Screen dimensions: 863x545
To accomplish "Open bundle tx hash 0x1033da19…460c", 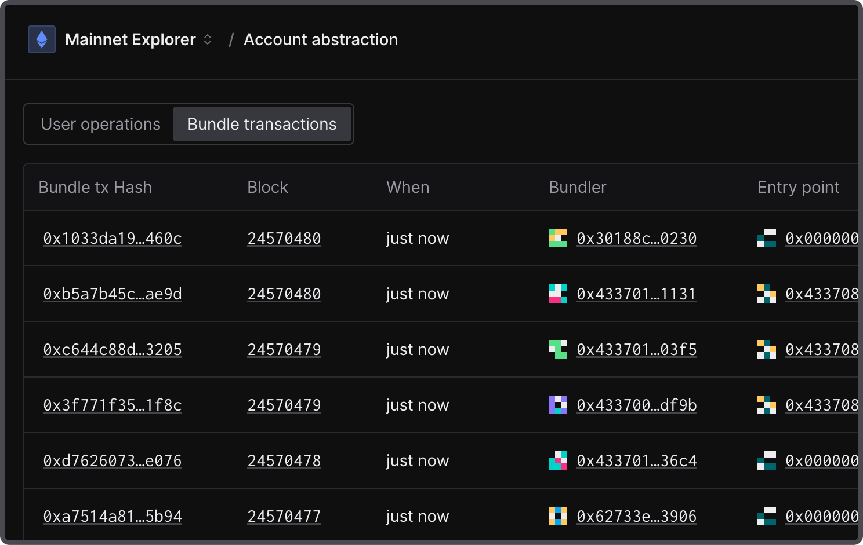I will [113, 238].
